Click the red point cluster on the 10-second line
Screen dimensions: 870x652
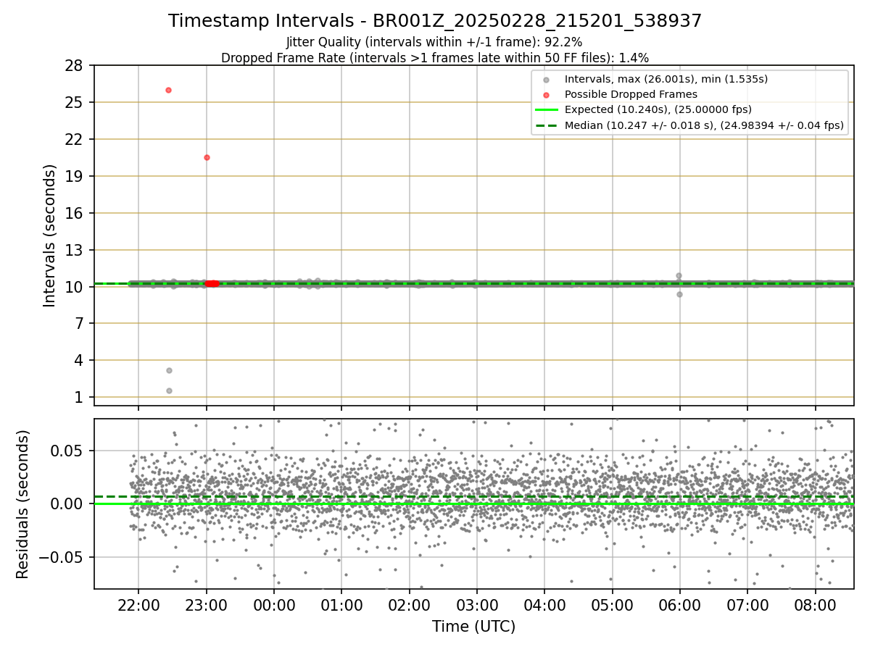(212, 283)
